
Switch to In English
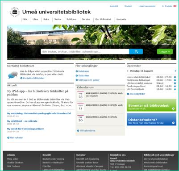(167, 6)
